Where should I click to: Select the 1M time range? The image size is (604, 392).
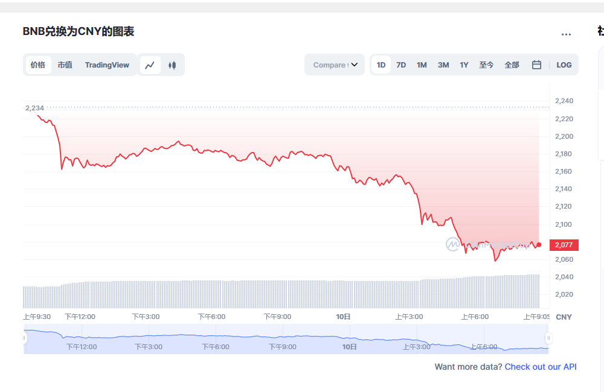pyautogui.click(x=422, y=65)
